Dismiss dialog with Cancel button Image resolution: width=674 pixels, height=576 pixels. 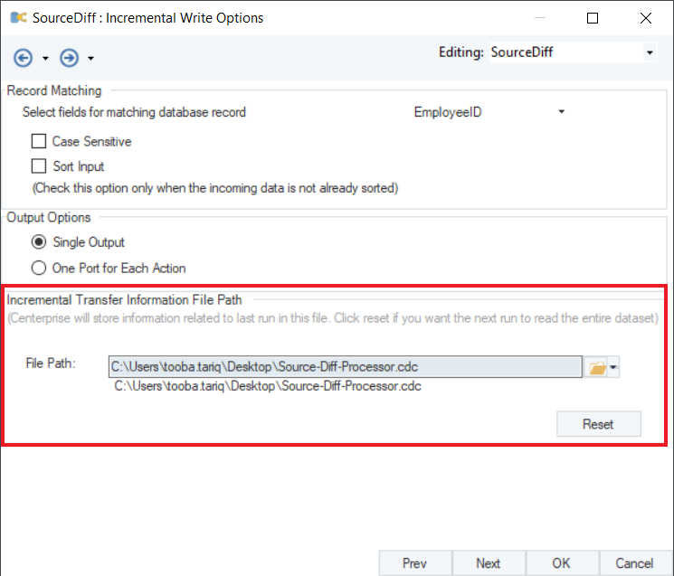click(634, 562)
